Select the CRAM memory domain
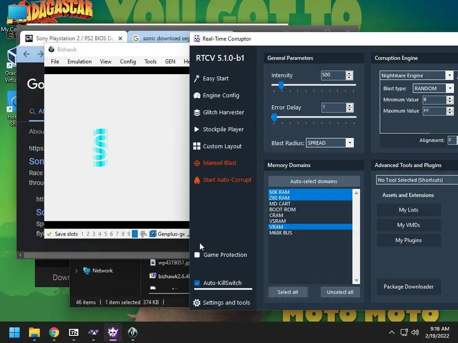This screenshot has height=343, width=458. (x=310, y=215)
